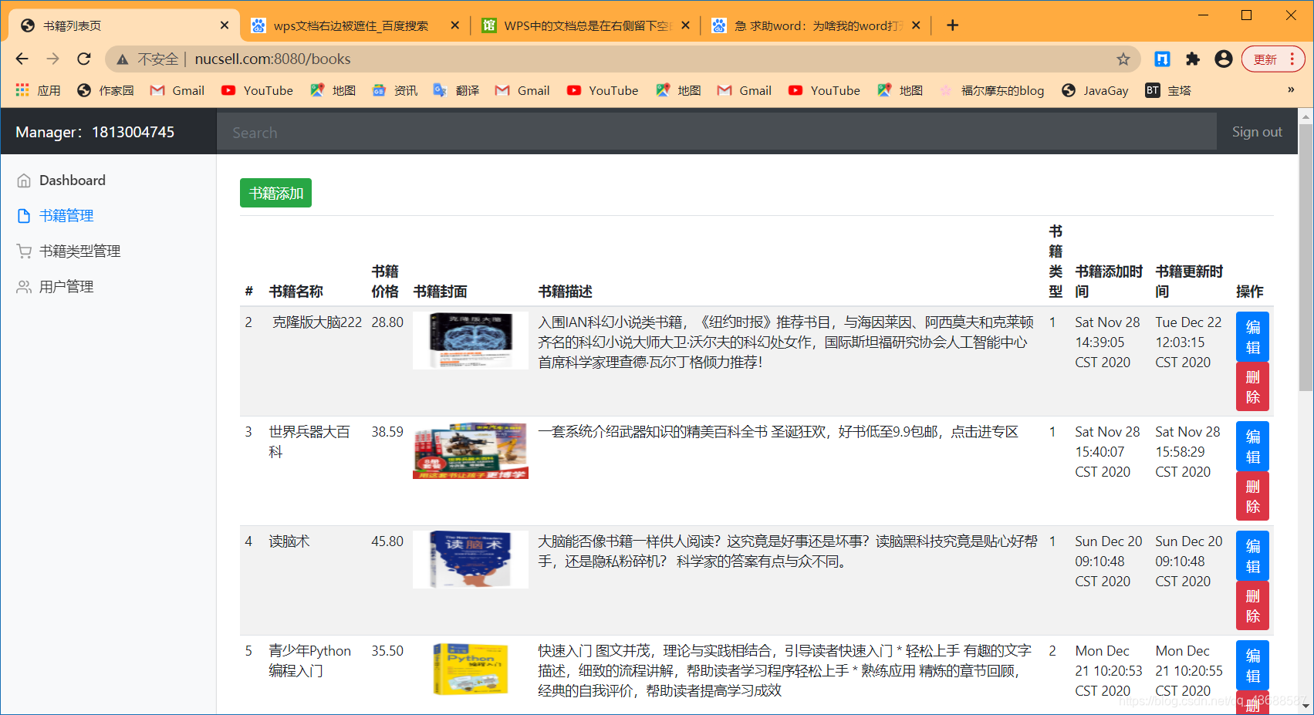Open the JavaGay bookmark
This screenshot has height=715, width=1314.
1095,90
